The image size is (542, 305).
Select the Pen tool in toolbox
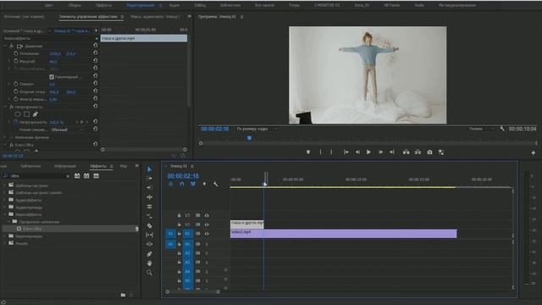coord(149,254)
